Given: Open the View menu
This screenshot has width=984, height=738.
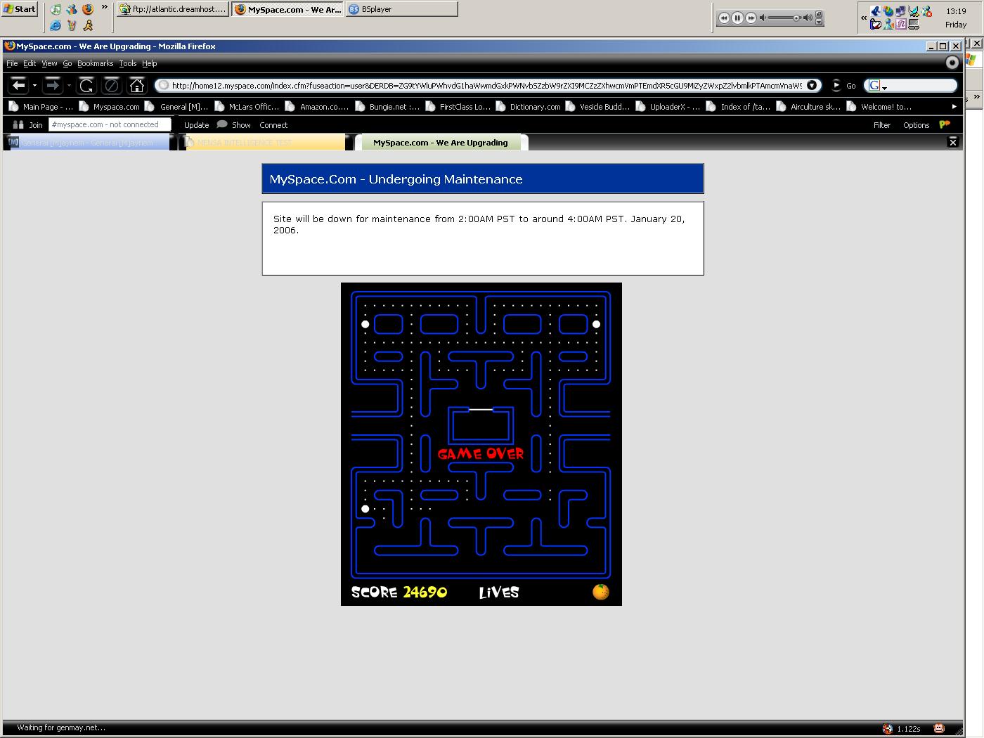Looking at the screenshot, I should point(49,63).
